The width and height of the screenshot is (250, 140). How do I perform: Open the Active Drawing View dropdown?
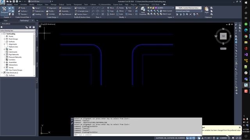tap(18, 30)
